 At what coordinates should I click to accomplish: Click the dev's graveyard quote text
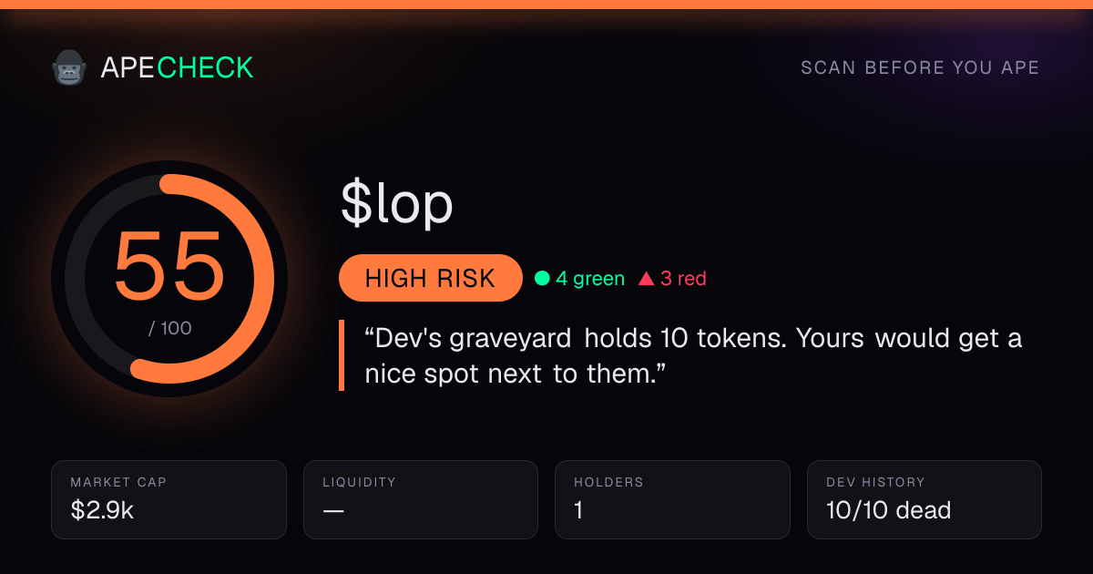click(x=693, y=356)
